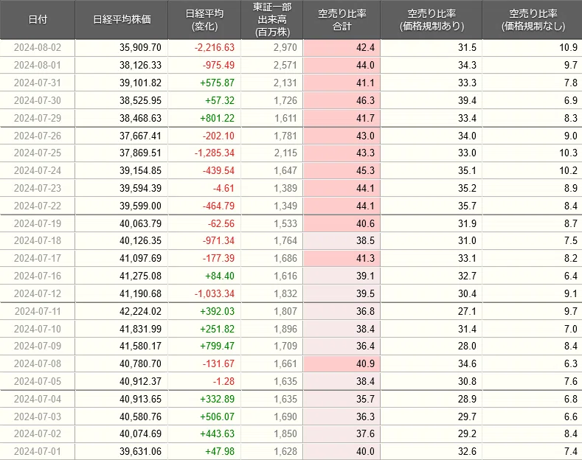Select the date 2024-07-10
This screenshot has height=460, width=582.
(38, 329)
